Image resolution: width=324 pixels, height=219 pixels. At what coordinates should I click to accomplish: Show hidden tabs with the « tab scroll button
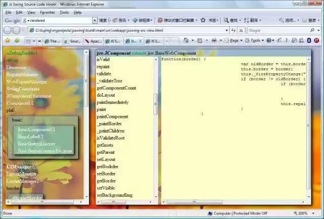pos(39,41)
